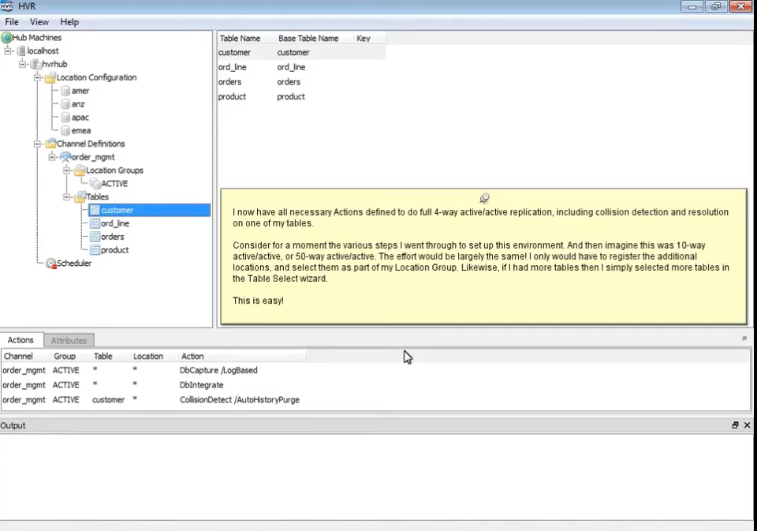The width and height of the screenshot is (757, 531).
Task: Open the View menu
Action: point(39,21)
